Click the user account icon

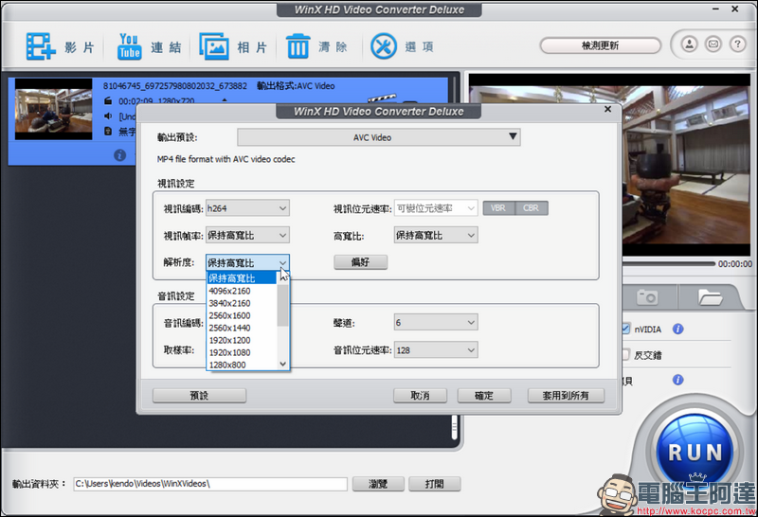click(690, 45)
